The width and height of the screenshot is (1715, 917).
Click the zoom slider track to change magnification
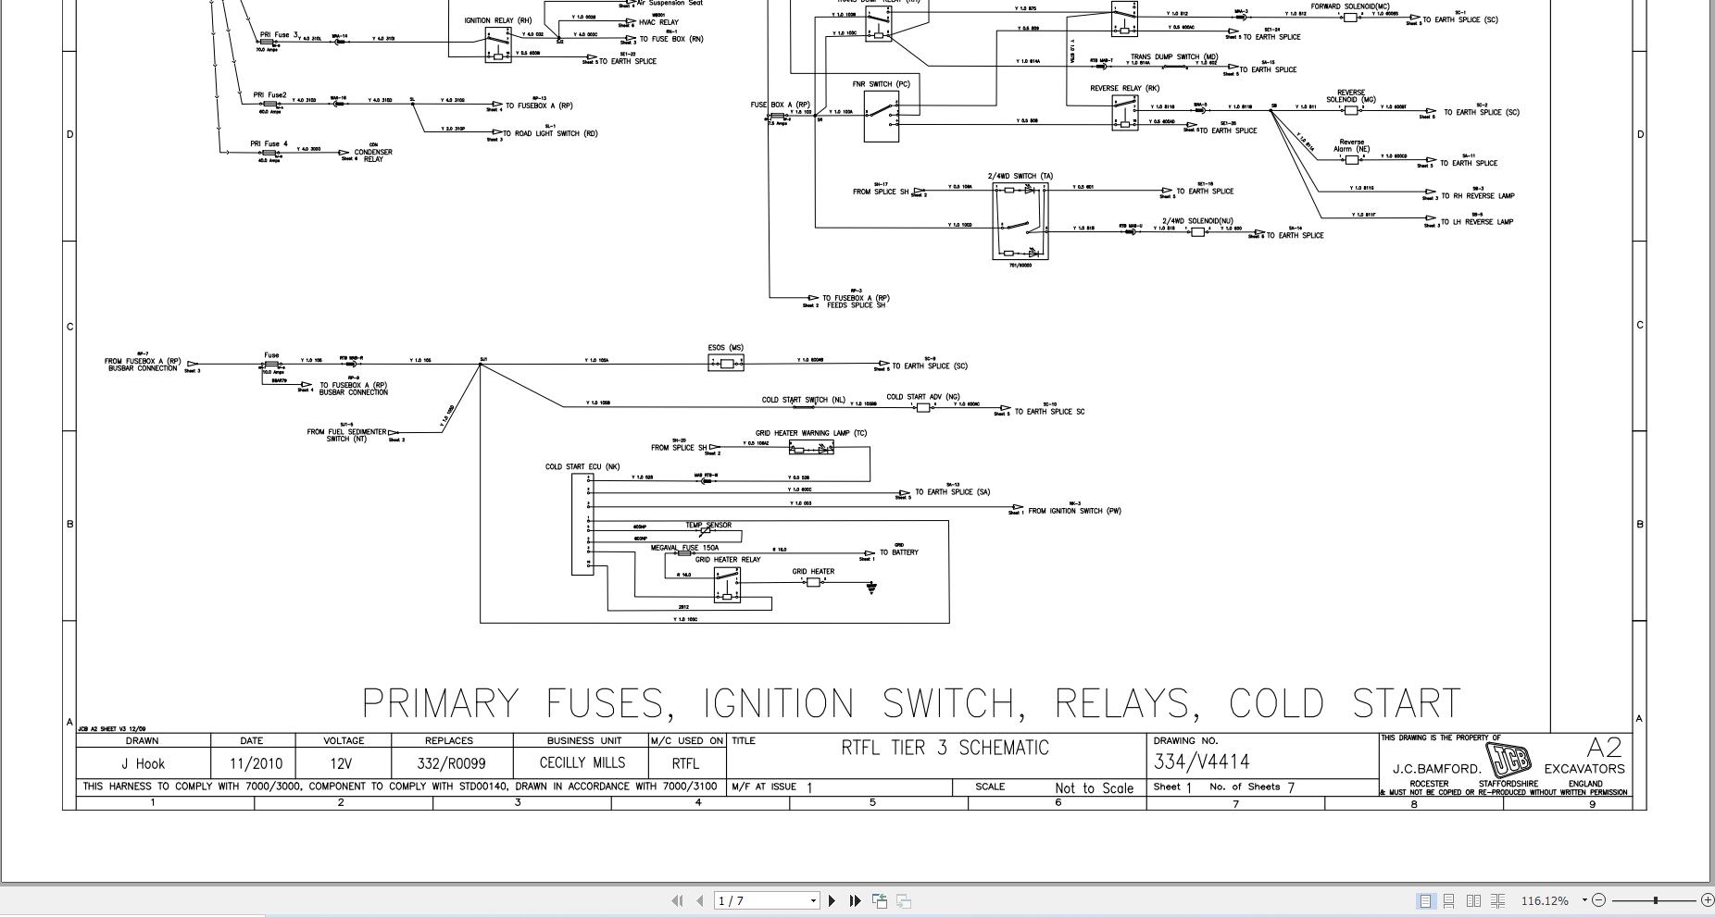1630,899
